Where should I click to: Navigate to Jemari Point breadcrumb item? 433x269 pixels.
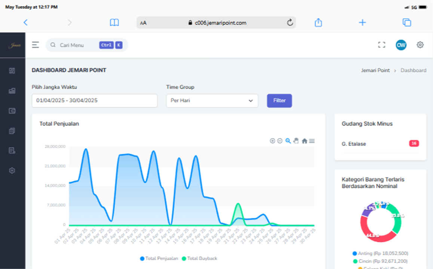pyautogui.click(x=375, y=70)
